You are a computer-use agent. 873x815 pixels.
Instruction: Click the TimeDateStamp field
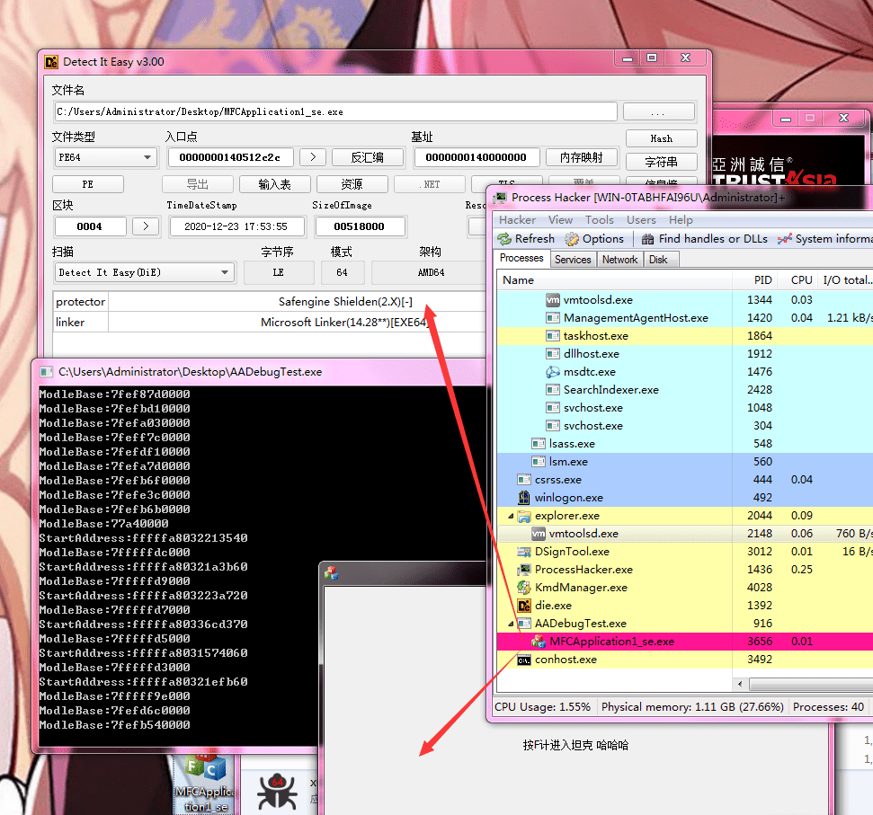236,227
